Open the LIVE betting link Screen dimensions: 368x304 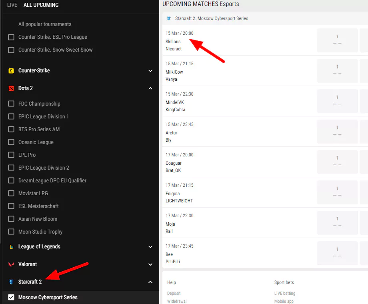284,293
